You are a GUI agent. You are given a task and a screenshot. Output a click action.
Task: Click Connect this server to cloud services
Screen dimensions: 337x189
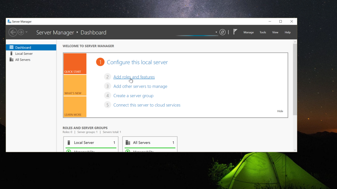[147, 105]
